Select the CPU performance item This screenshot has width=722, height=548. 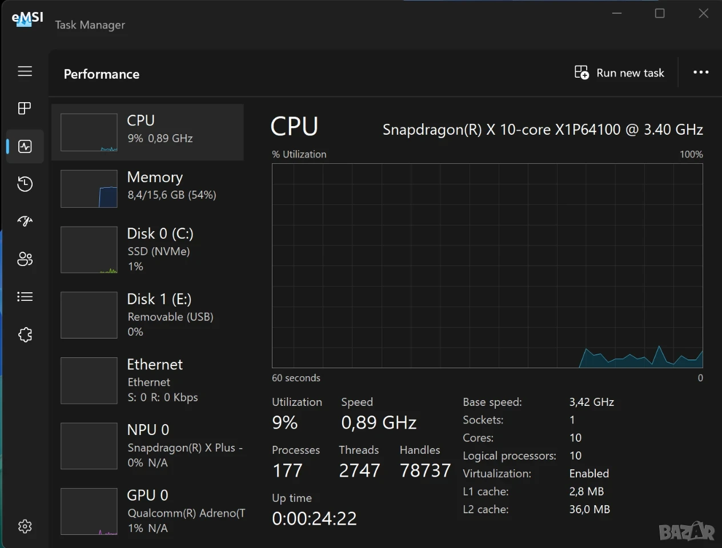pyautogui.click(x=147, y=132)
